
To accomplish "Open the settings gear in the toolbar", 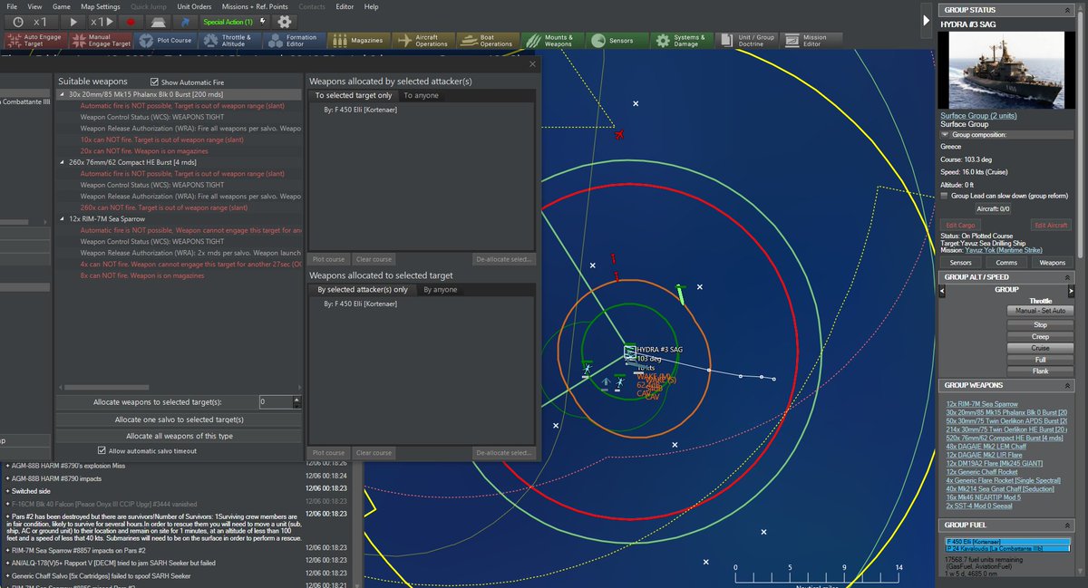I will [x=284, y=21].
